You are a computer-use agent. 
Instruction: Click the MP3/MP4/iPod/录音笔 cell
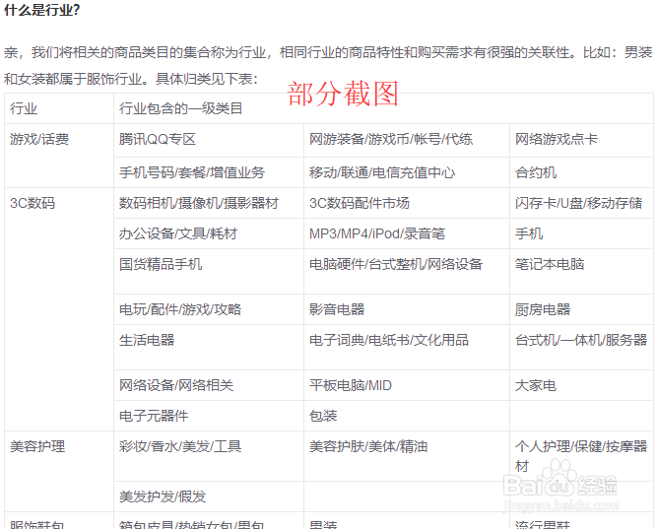pos(407,233)
